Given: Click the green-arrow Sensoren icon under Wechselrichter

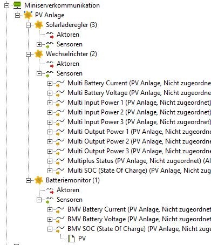Looking at the screenshot, I should tap(50, 74).
